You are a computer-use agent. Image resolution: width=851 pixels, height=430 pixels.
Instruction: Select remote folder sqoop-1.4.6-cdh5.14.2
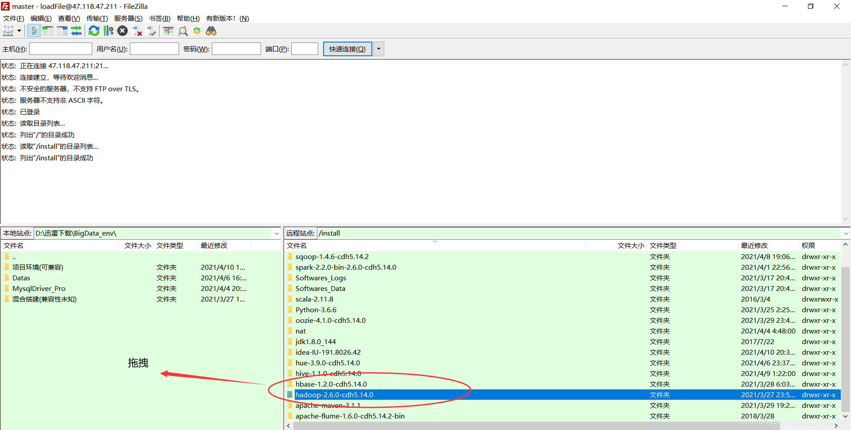point(562,257)
